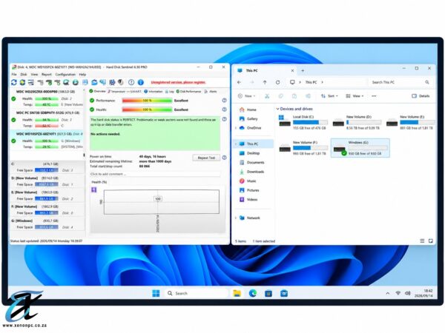Expand the This PC node arrow in sidebar
This screenshot has height=333, width=445.
[x=236, y=144]
